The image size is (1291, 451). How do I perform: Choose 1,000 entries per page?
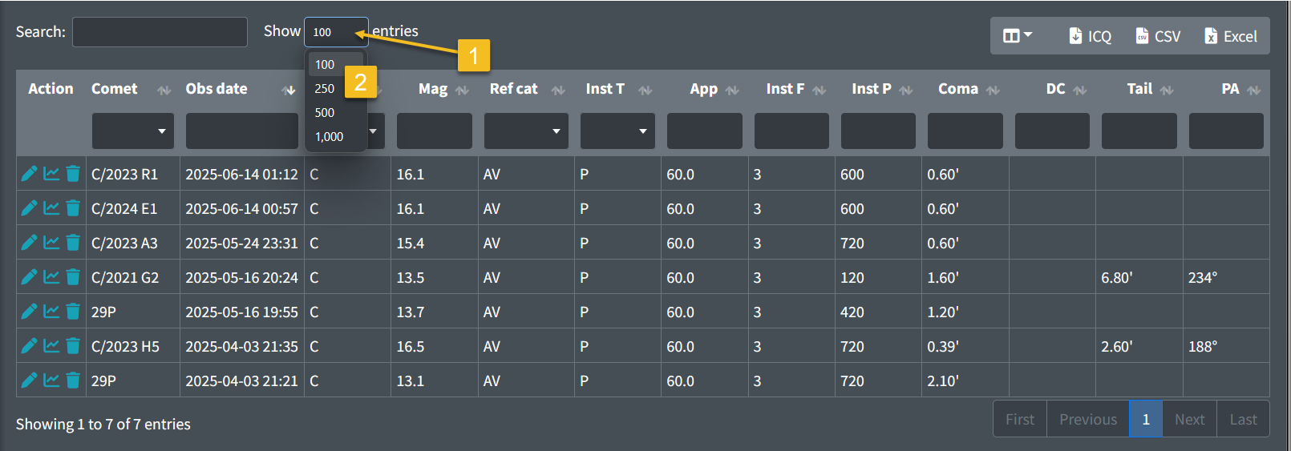click(x=330, y=137)
